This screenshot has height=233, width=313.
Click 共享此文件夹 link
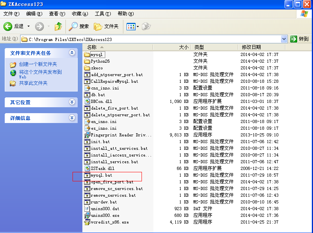(33, 83)
